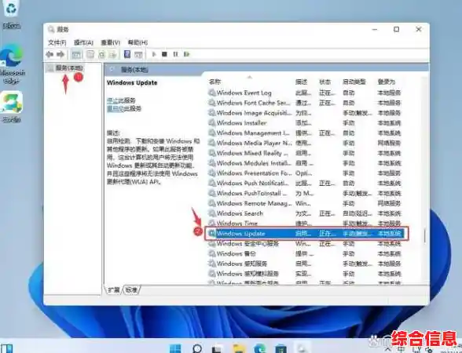
Task: Sort by the 名称 column header
Action: pyautogui.click(x=214, y=82)
